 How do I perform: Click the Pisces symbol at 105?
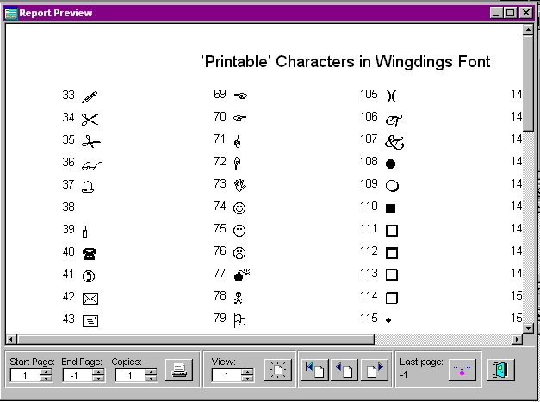391,96
